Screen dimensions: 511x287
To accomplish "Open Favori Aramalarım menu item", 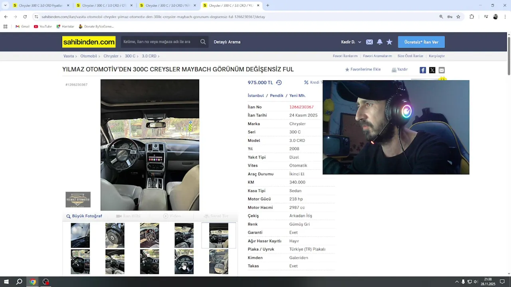I will click(377, 56).
